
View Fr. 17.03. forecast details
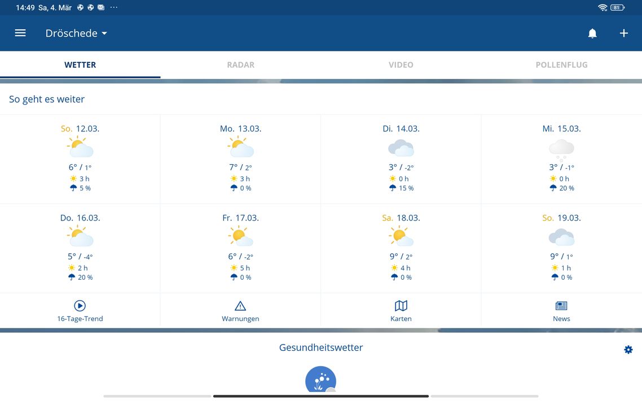tap(240, 248)
